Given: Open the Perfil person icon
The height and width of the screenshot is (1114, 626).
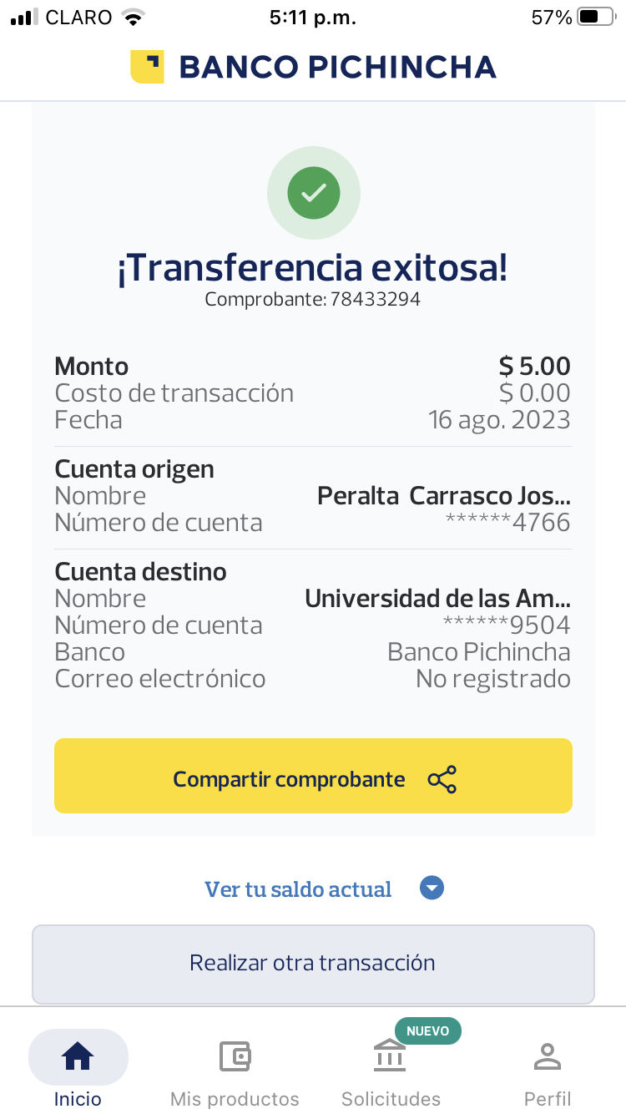Looking at the screenshot, I should click(x=548, y=1056).
